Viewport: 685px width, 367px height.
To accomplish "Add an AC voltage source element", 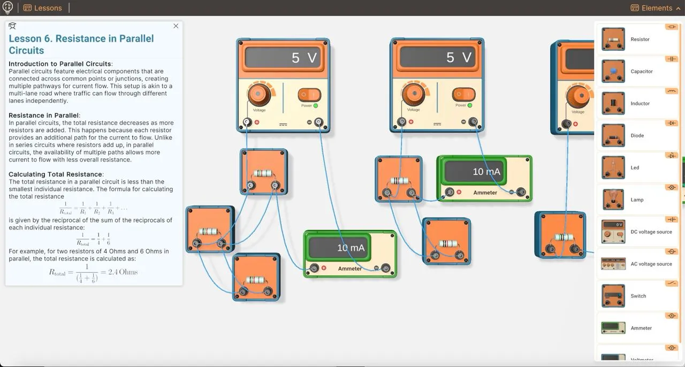I will click(638, 263).
